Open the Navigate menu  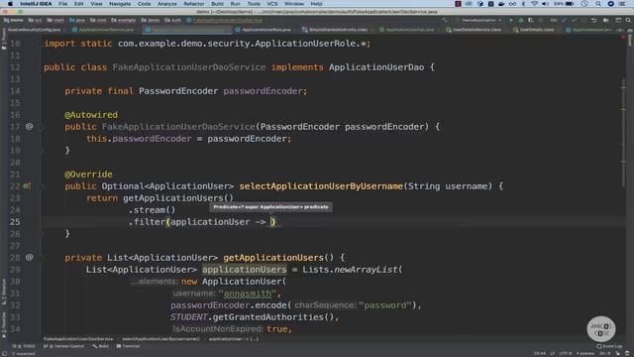click(120, 4)
